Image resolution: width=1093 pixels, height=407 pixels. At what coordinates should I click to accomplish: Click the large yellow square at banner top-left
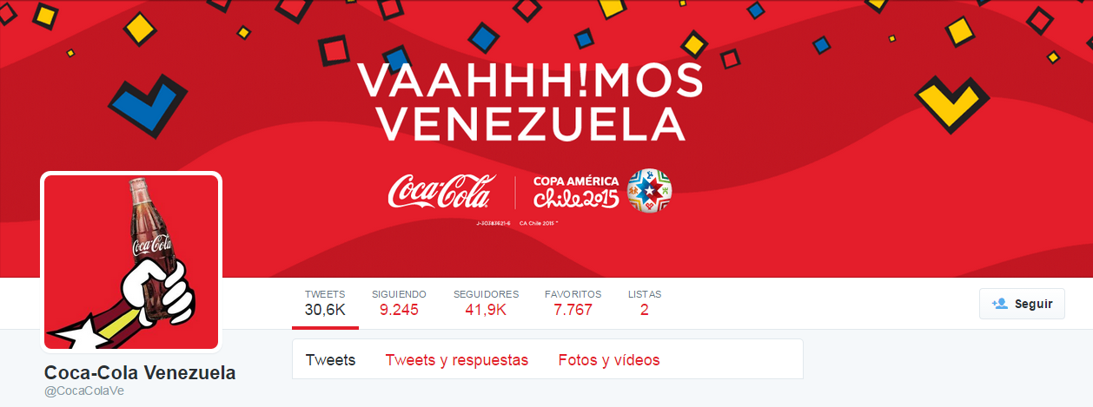[x=139, y=27]
